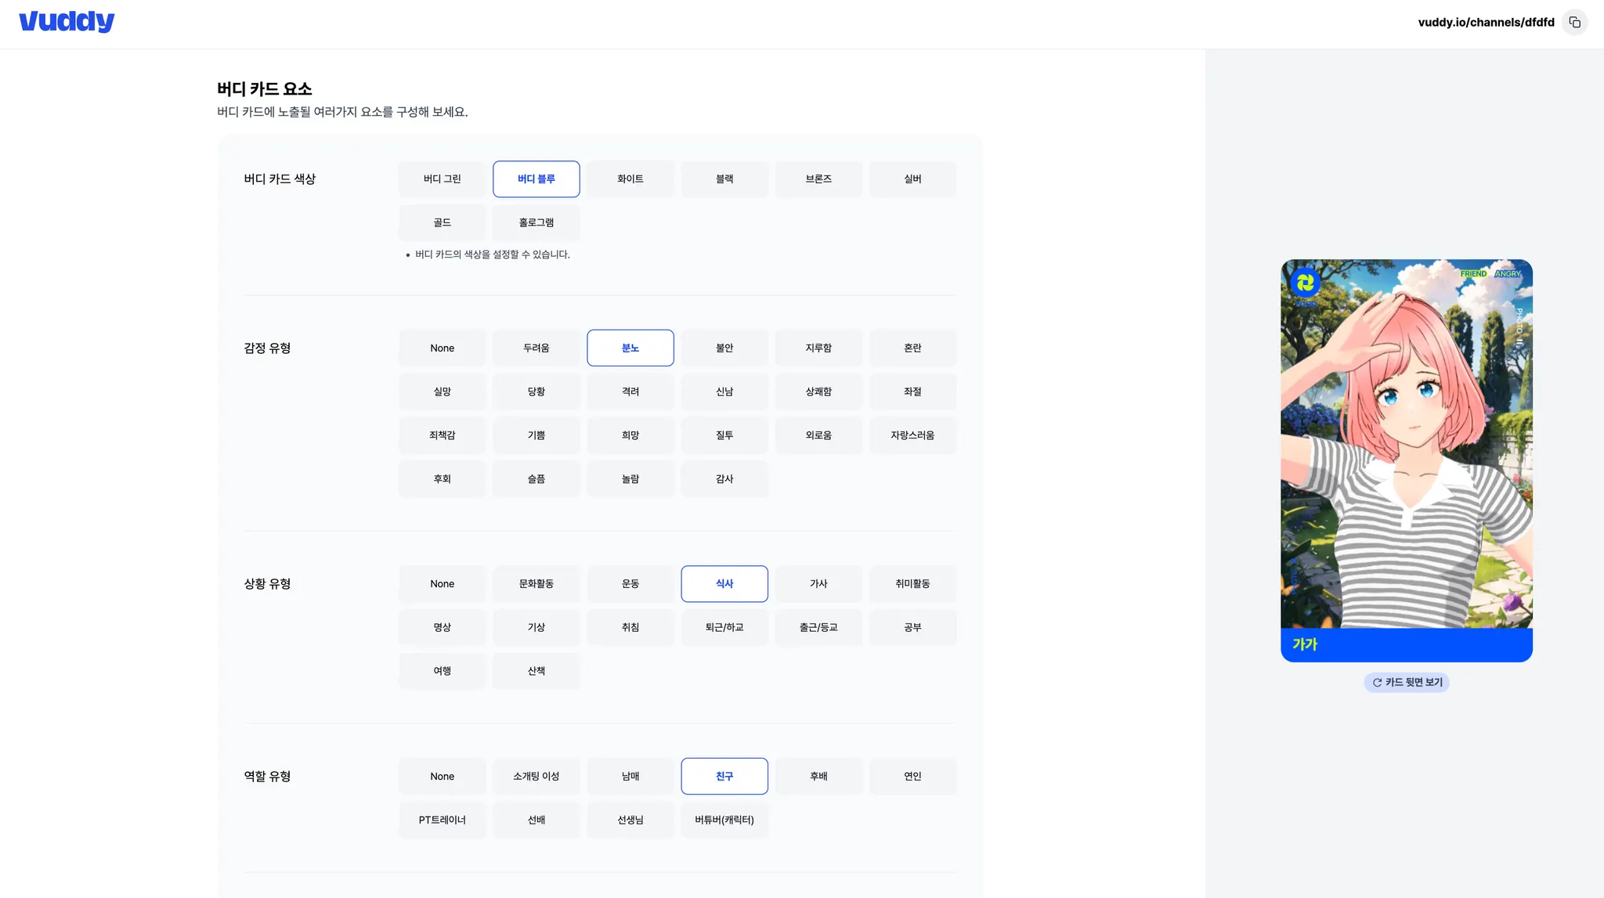Select 자랑스러움 emotion option
This screenshot has width=1604, height=898.
[x=912, y=435]
